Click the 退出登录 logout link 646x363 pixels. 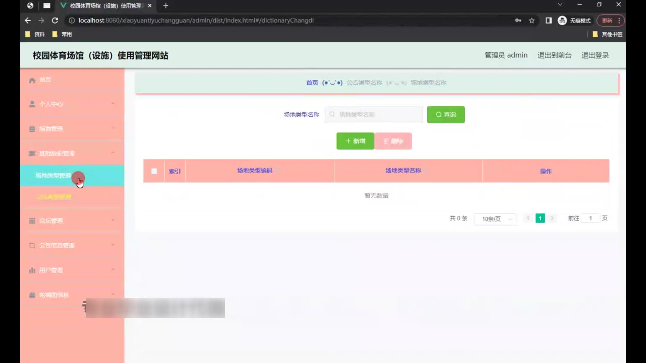pos(595,55)
